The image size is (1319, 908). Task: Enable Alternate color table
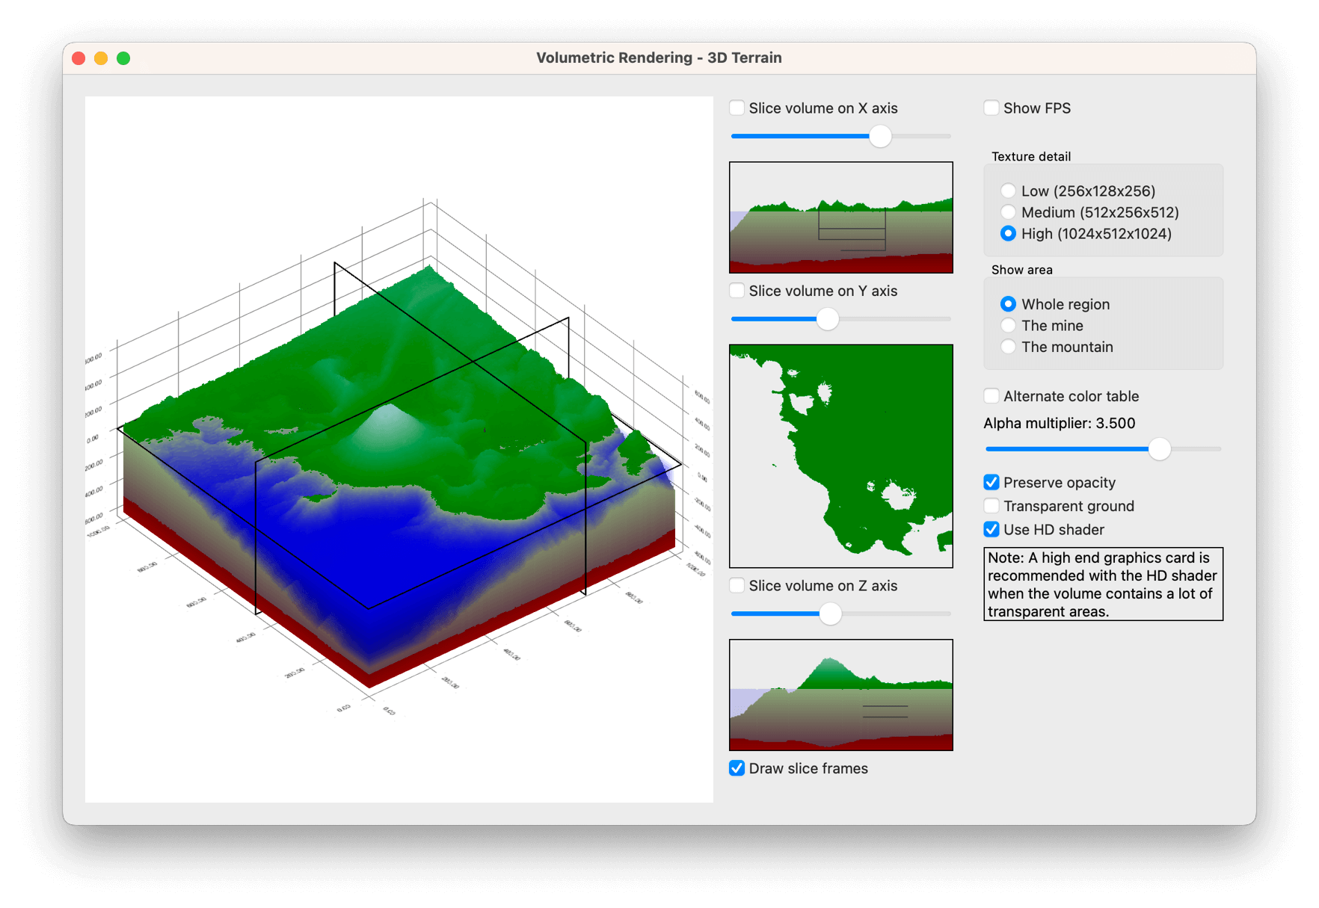(991, 396)
